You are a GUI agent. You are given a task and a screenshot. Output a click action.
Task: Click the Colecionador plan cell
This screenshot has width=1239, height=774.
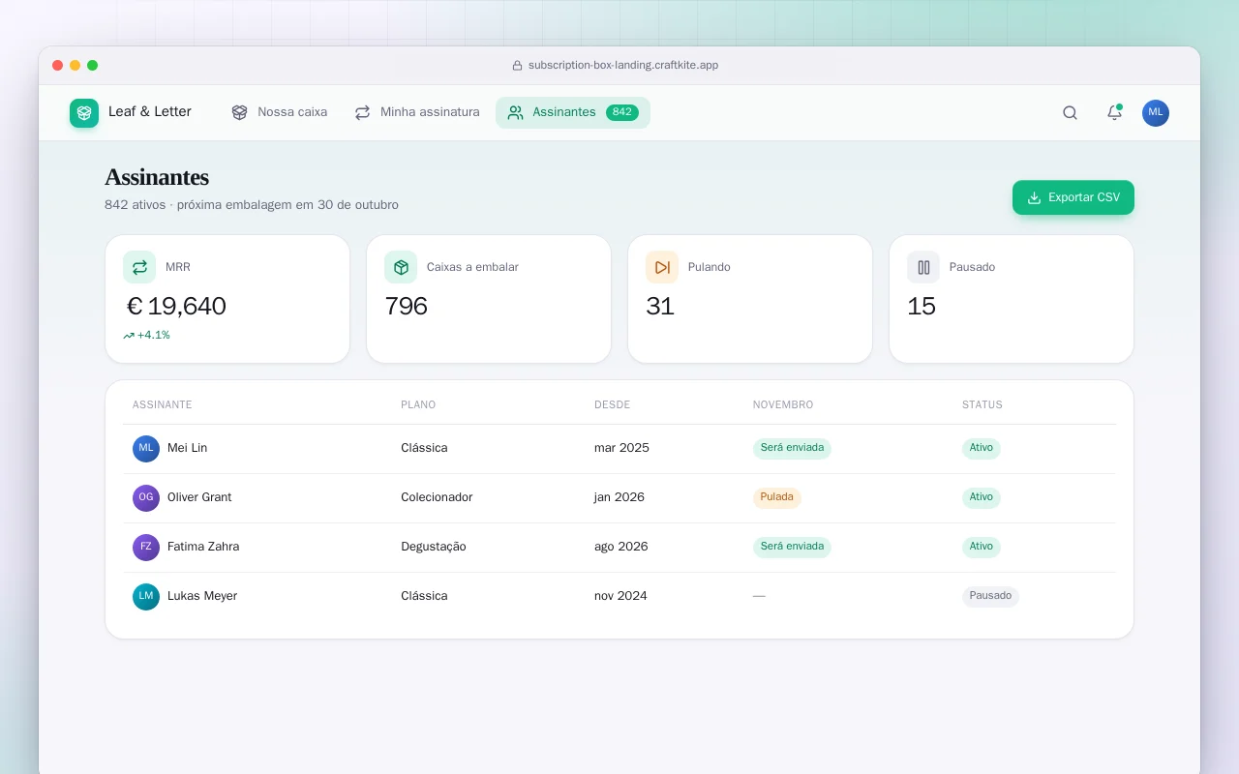coord(437,497)
